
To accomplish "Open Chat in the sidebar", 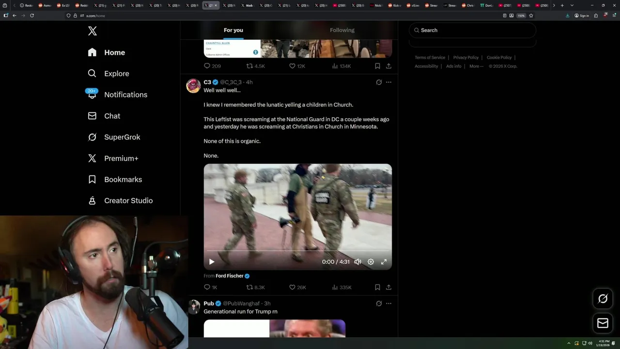I will [104, 116].
